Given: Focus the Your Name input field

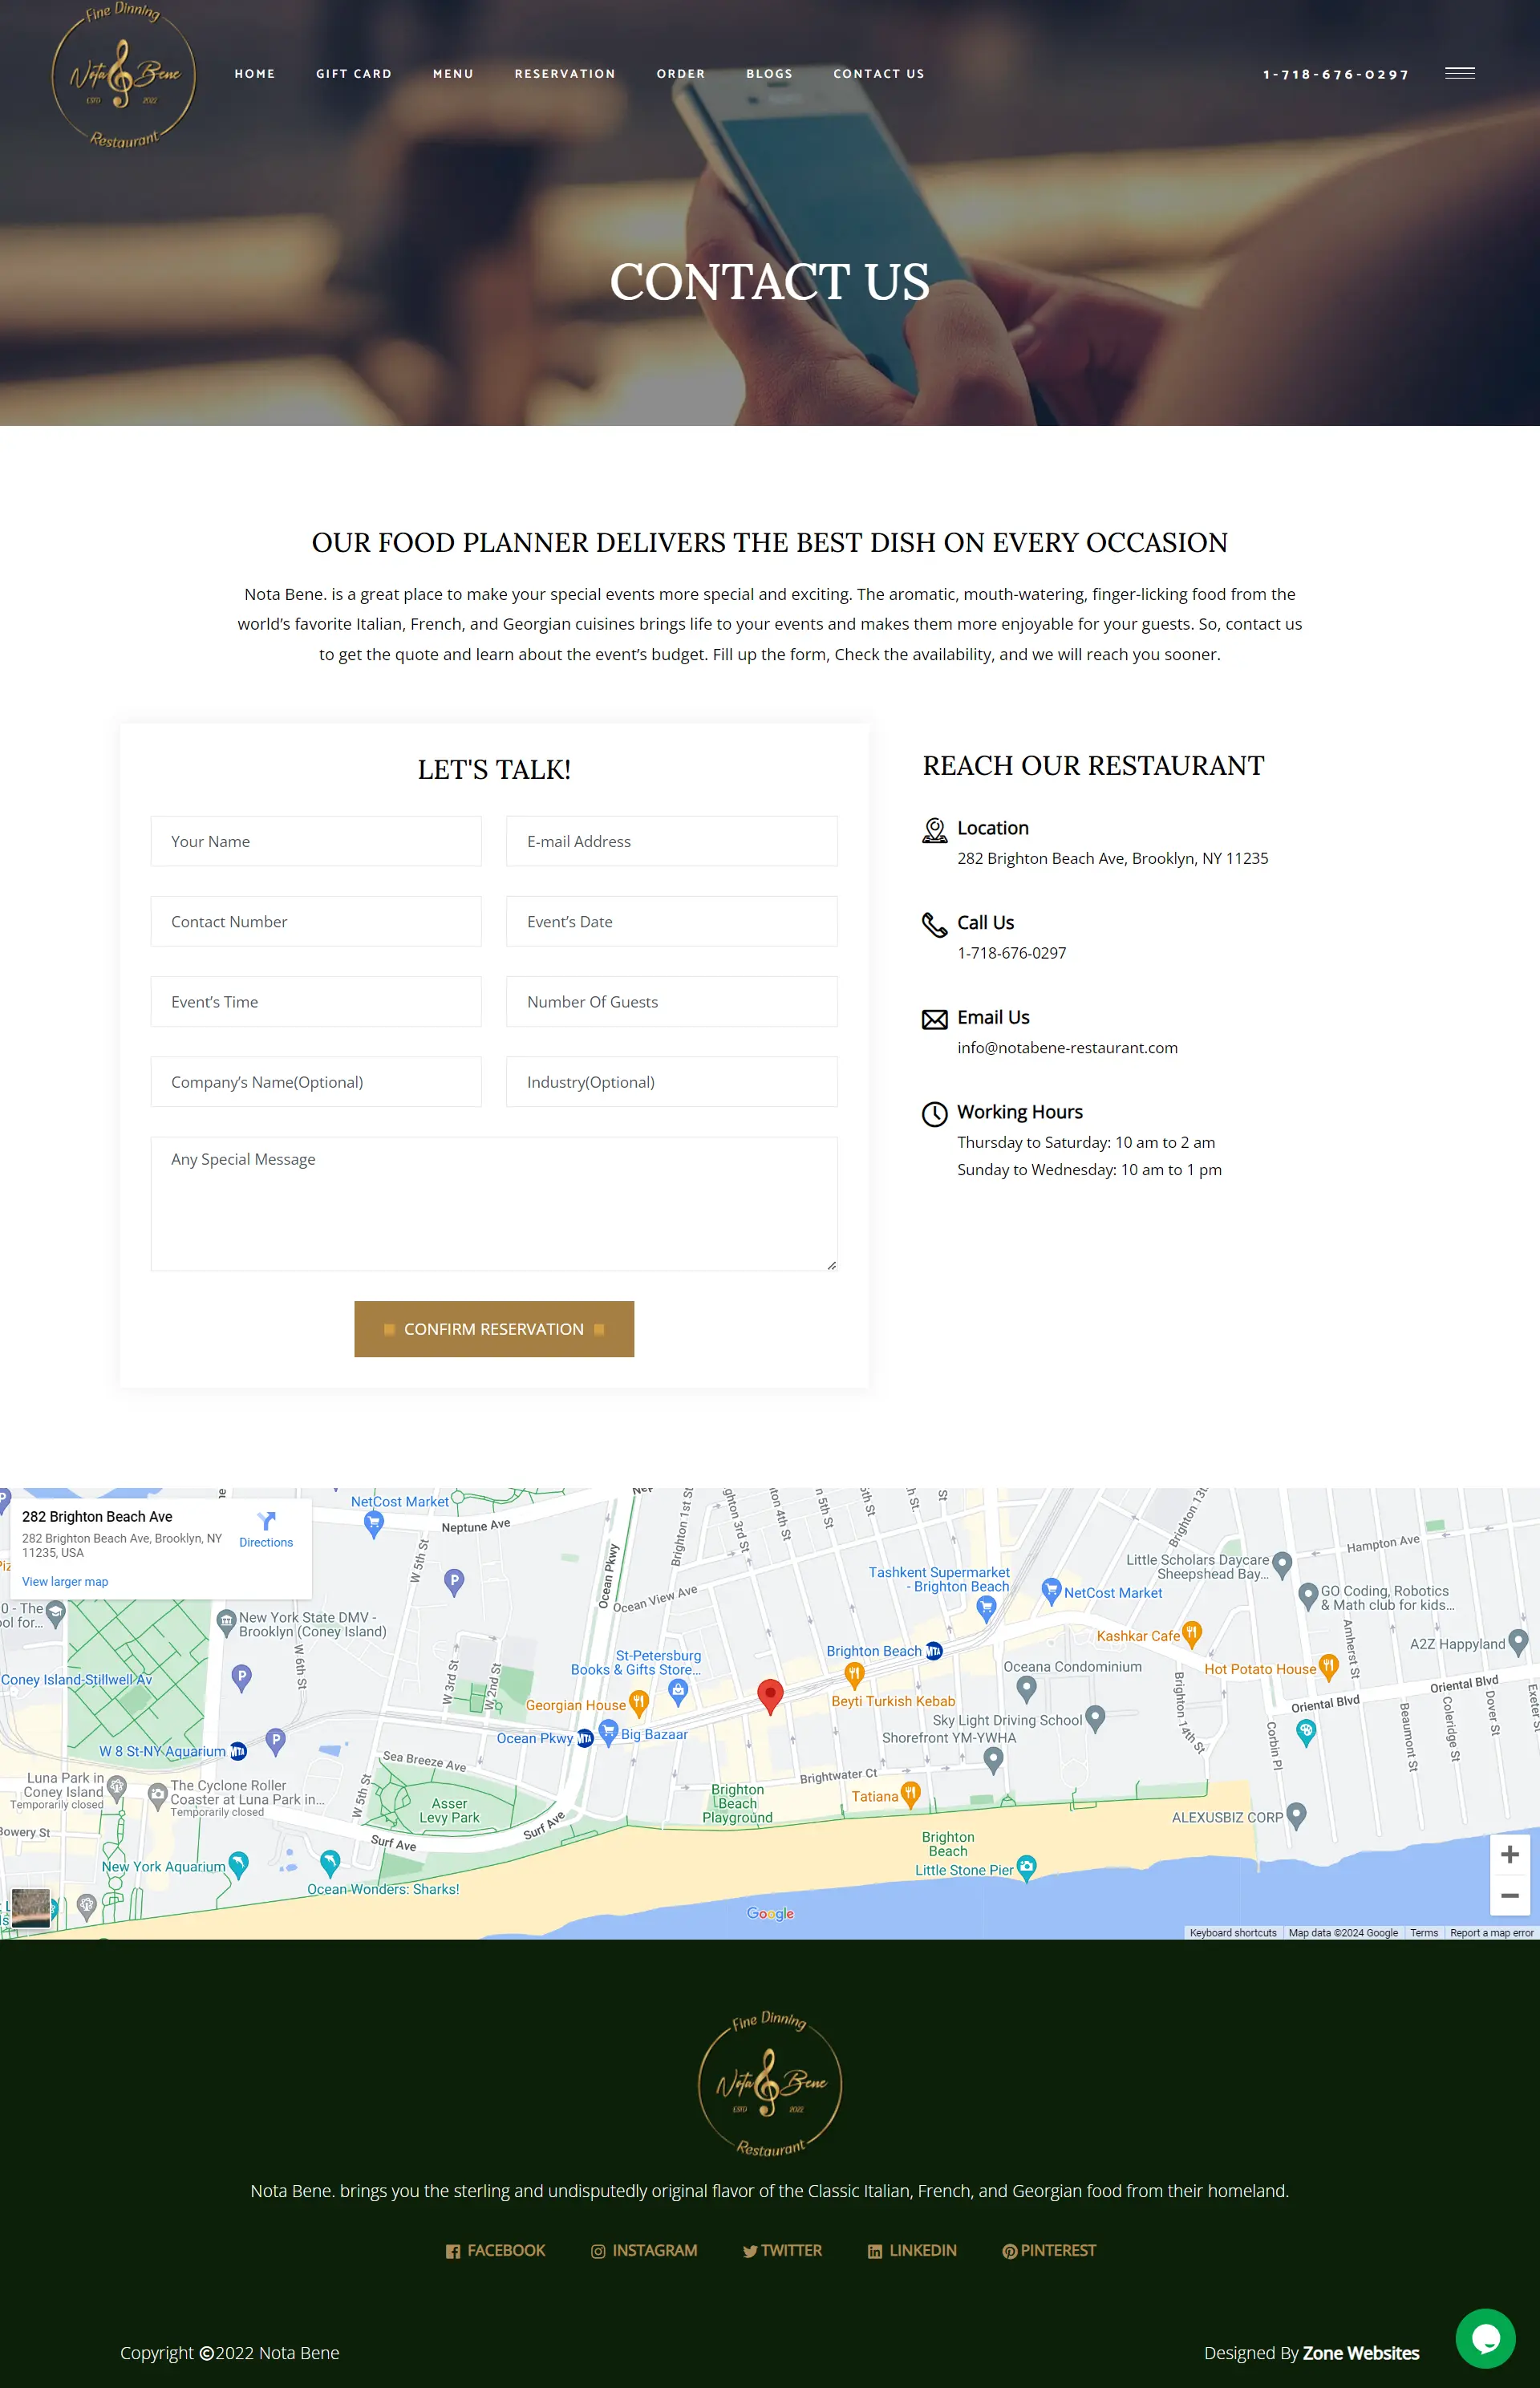Looking at the screenshot, I should pos(315,841).
